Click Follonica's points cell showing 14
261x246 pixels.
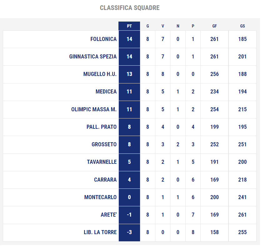coord(129,39)
